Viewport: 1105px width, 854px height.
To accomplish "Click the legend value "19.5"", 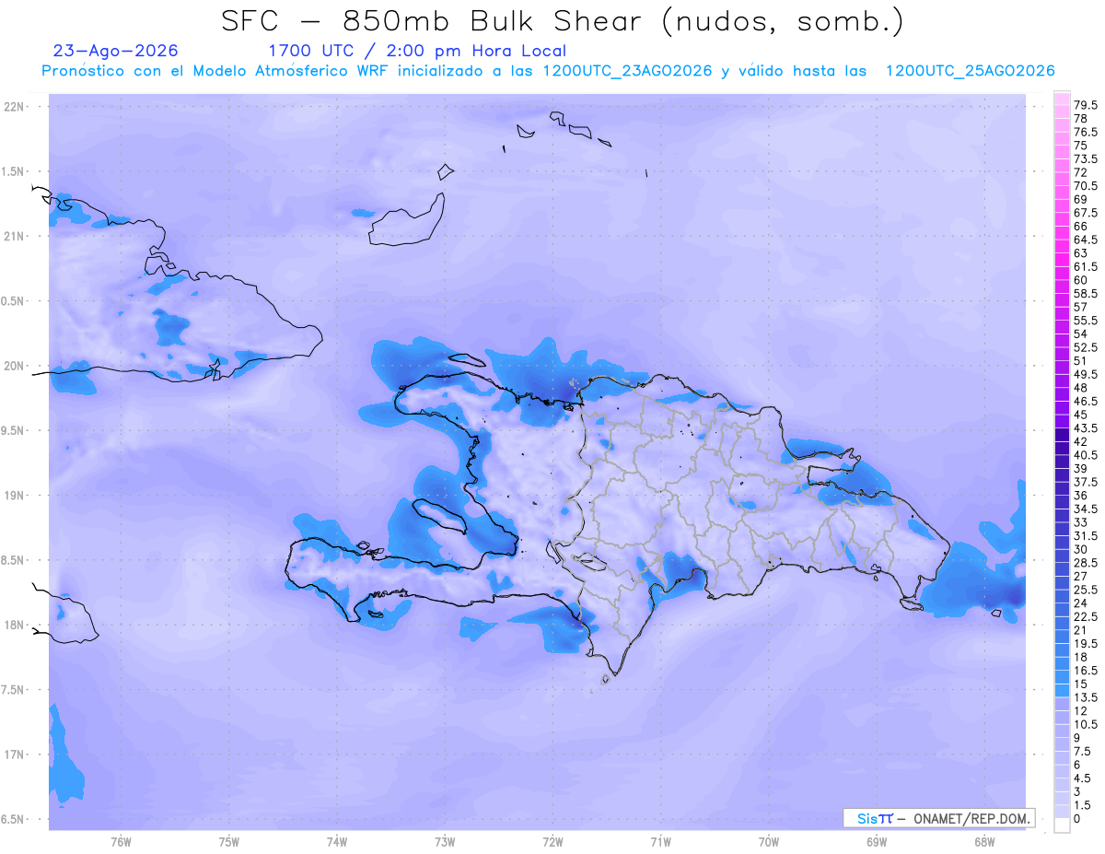I will 1086,644.
